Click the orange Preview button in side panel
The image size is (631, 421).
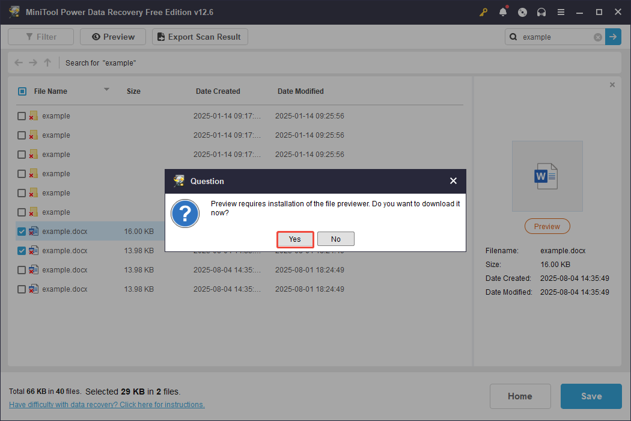pyautogui.click(x=547, y=226)
